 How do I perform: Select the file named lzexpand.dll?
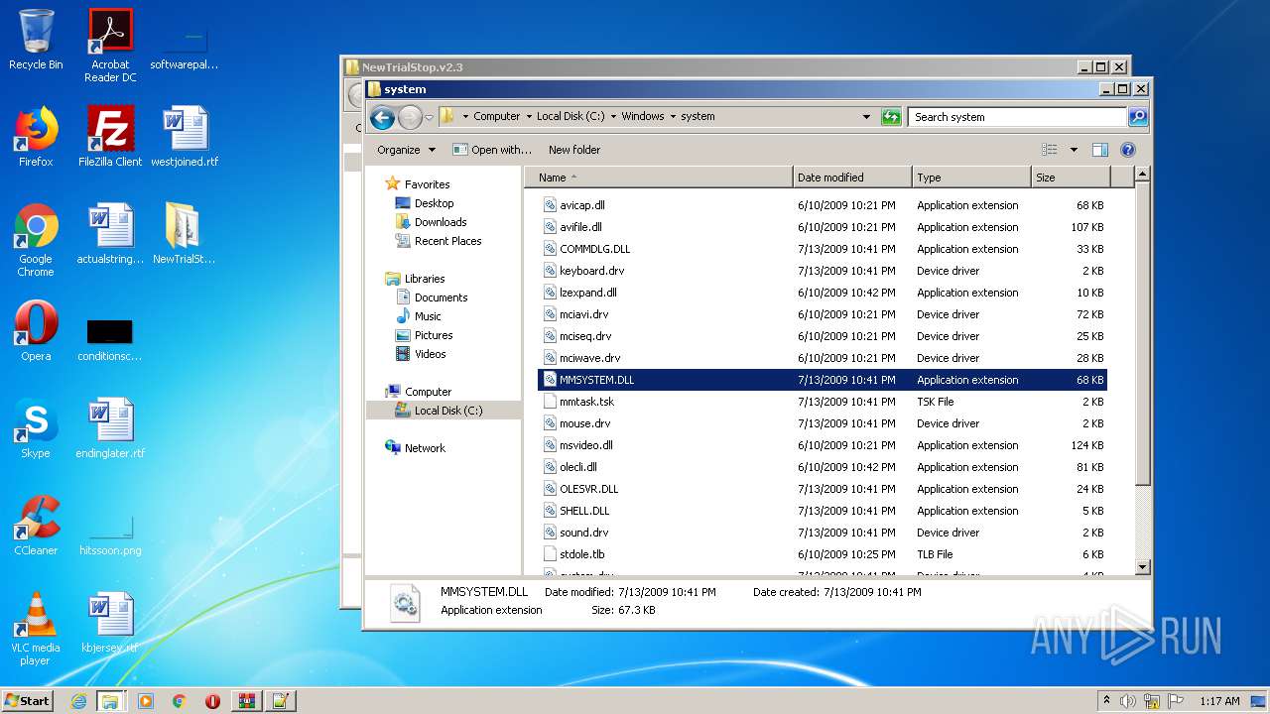point(587,293)
